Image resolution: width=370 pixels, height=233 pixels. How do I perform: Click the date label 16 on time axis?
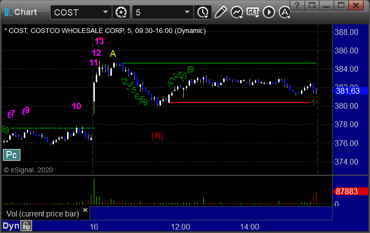point(94,227)
